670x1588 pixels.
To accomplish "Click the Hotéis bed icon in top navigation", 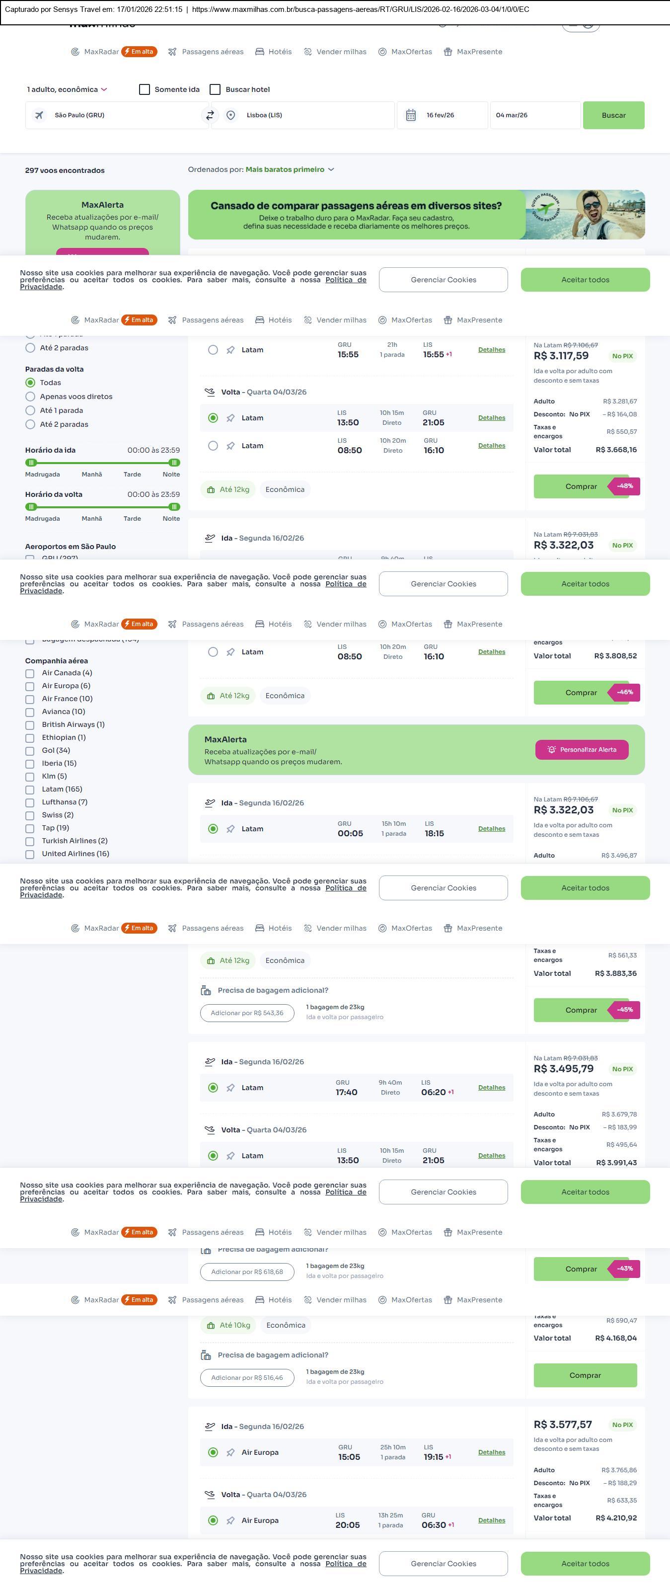I will [x=259, y=52].
